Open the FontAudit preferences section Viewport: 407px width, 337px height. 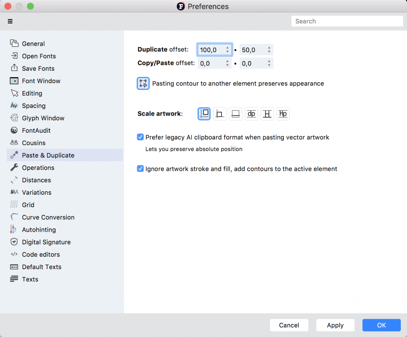36,130
